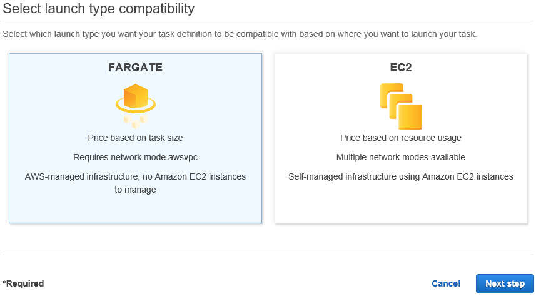Click the EC2 stacked squares icon
Image resolution: width=536 pixels, height=296 pixels.
(x=400, y=106)
